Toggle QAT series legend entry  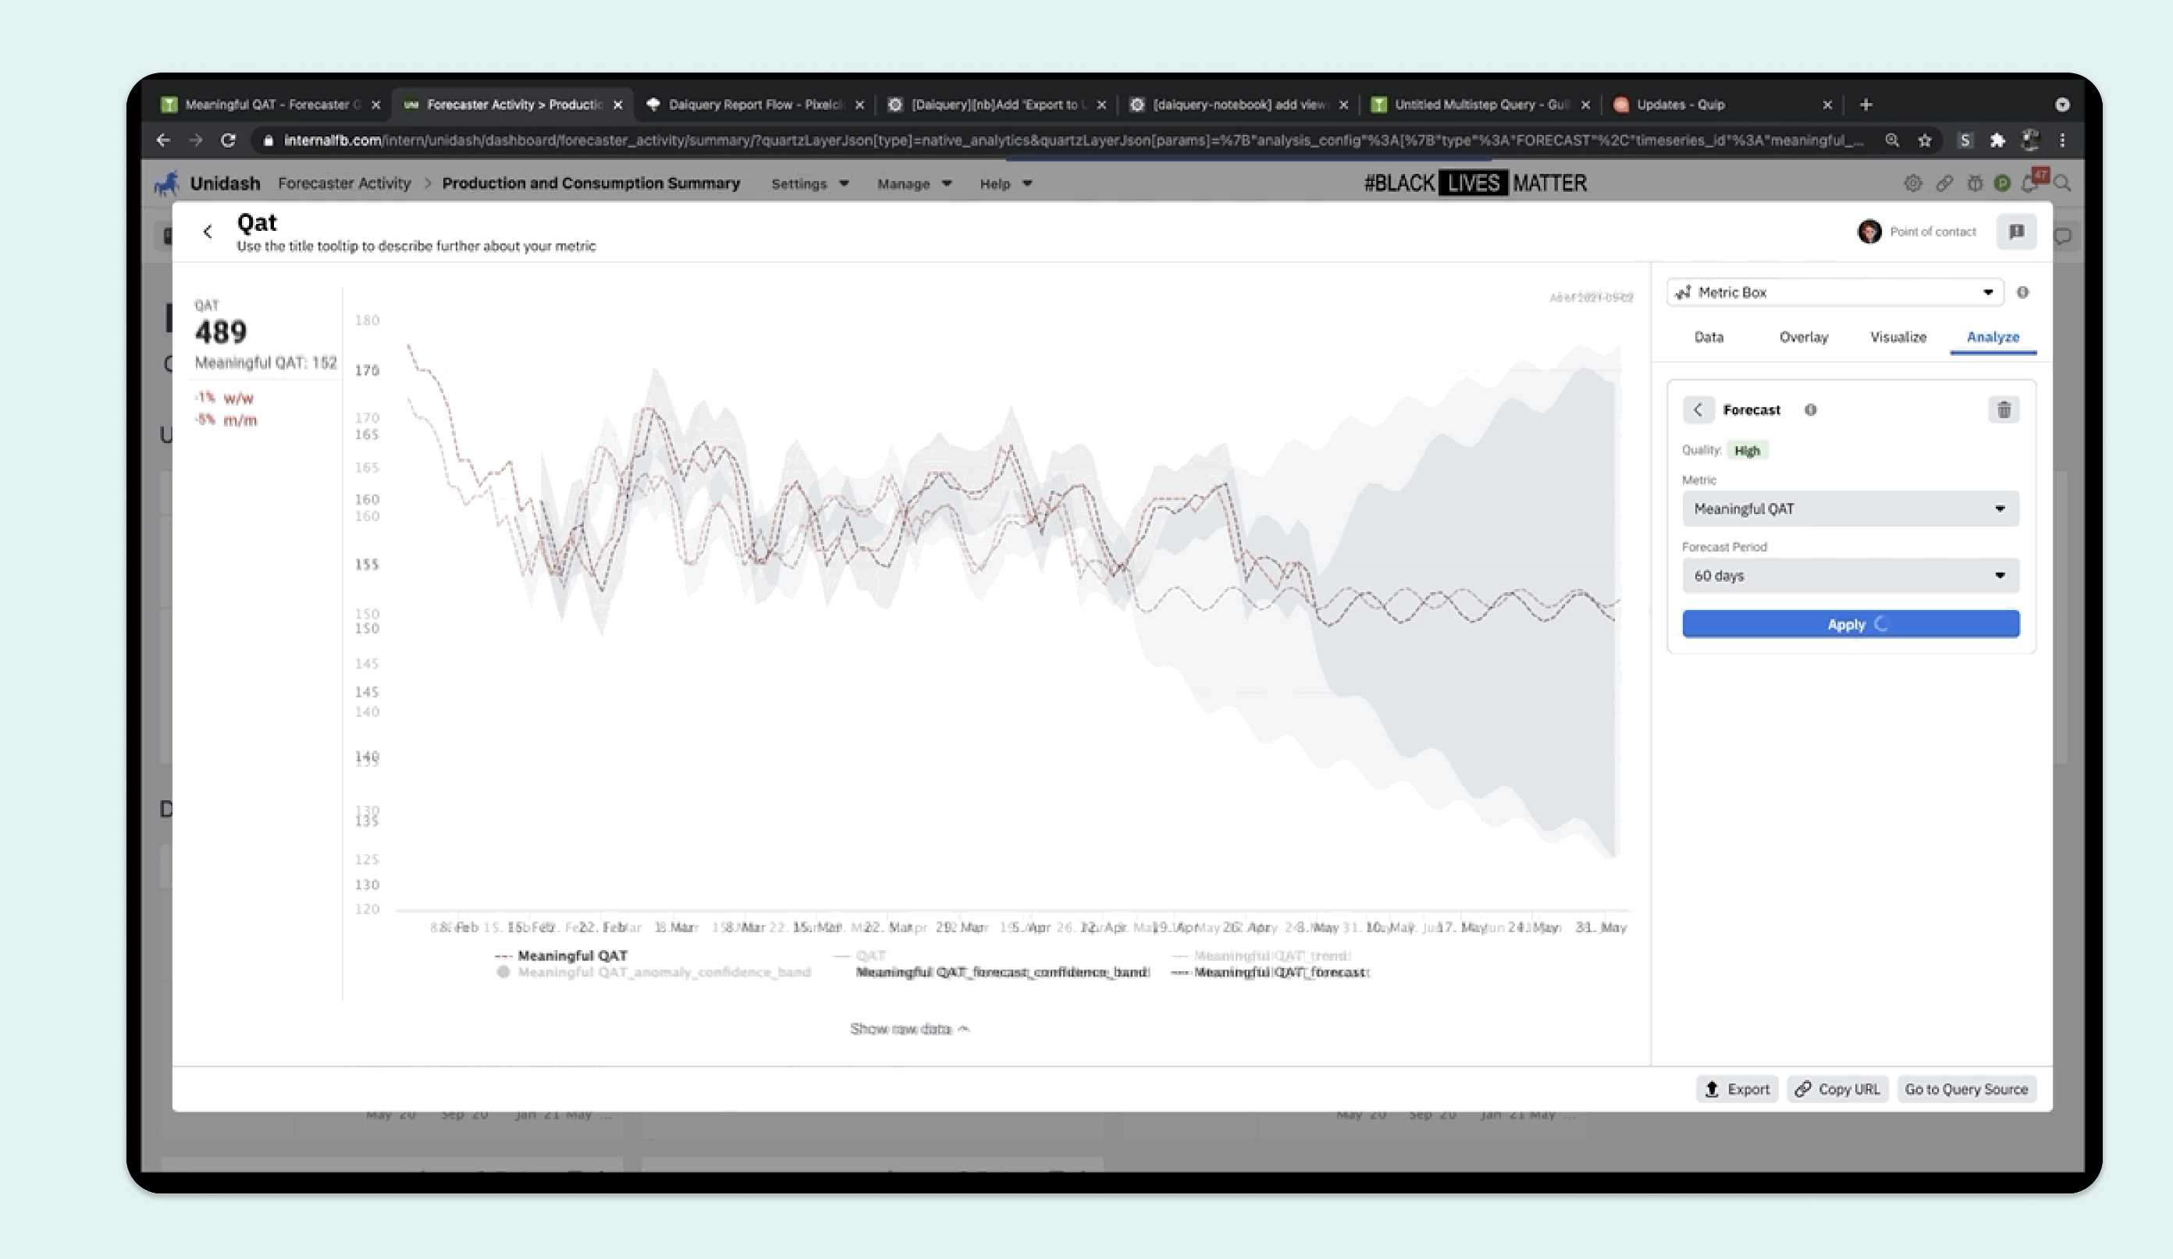870,955
